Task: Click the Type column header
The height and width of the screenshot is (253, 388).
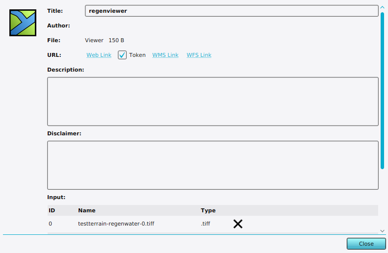Action: click(208, 210)
